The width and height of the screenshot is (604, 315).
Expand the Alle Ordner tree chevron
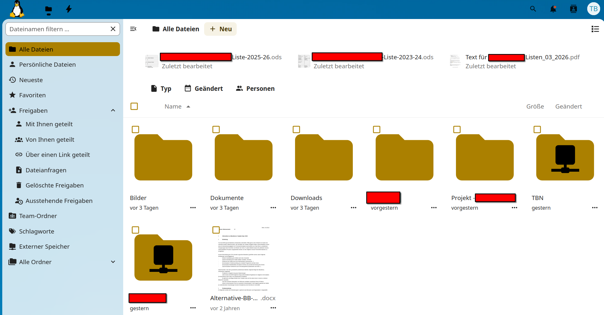coord(113,262)
